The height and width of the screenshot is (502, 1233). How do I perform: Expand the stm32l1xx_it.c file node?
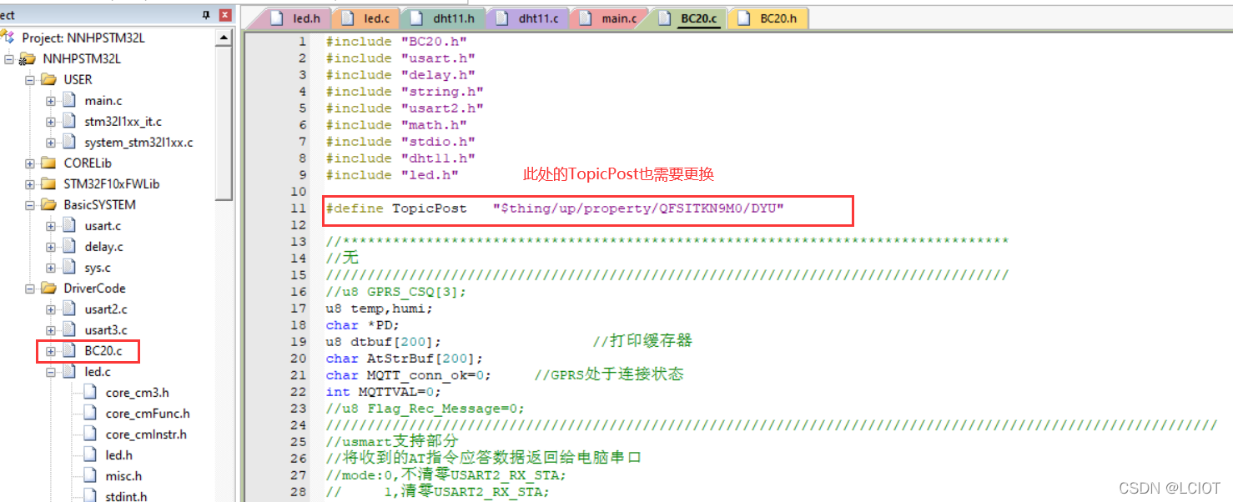tap(51, 122)
